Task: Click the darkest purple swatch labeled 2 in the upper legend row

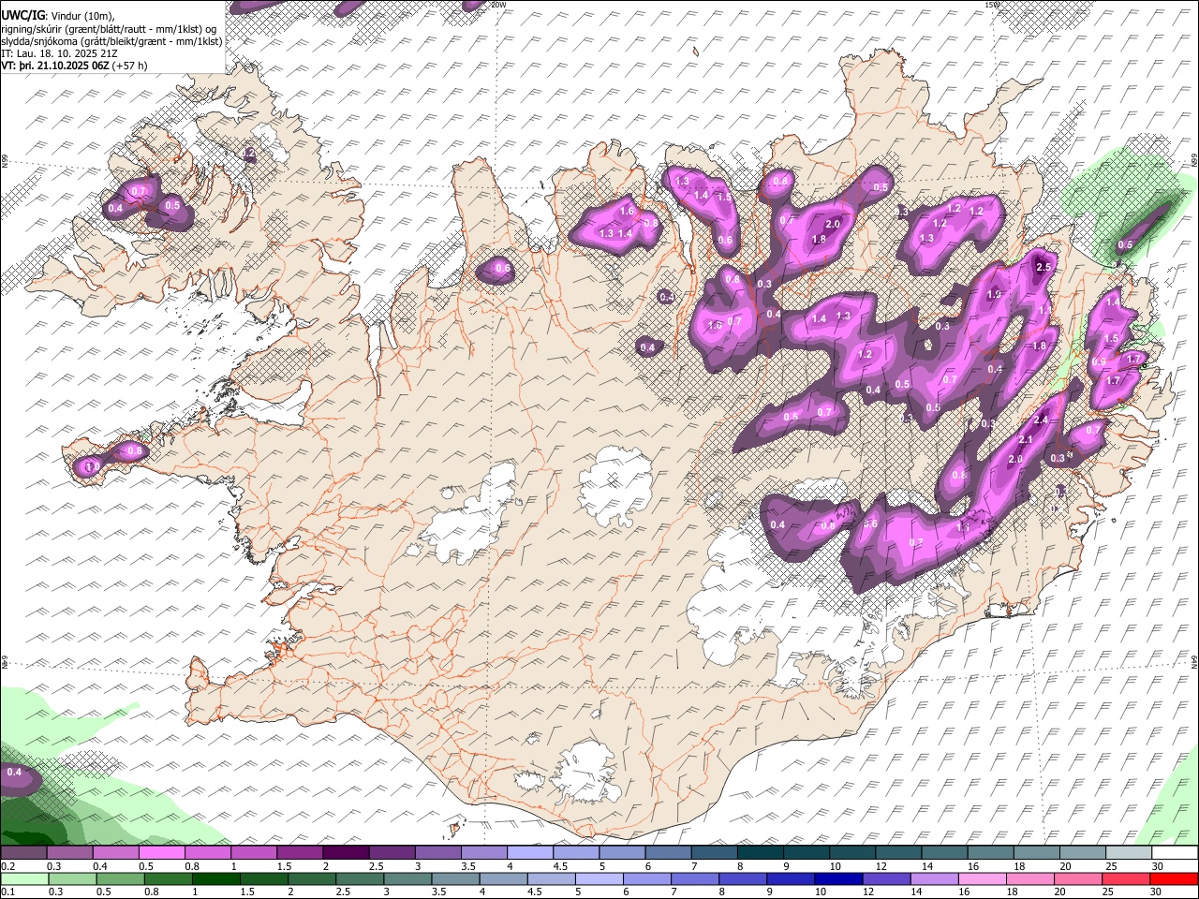Action: coord(346,852)
